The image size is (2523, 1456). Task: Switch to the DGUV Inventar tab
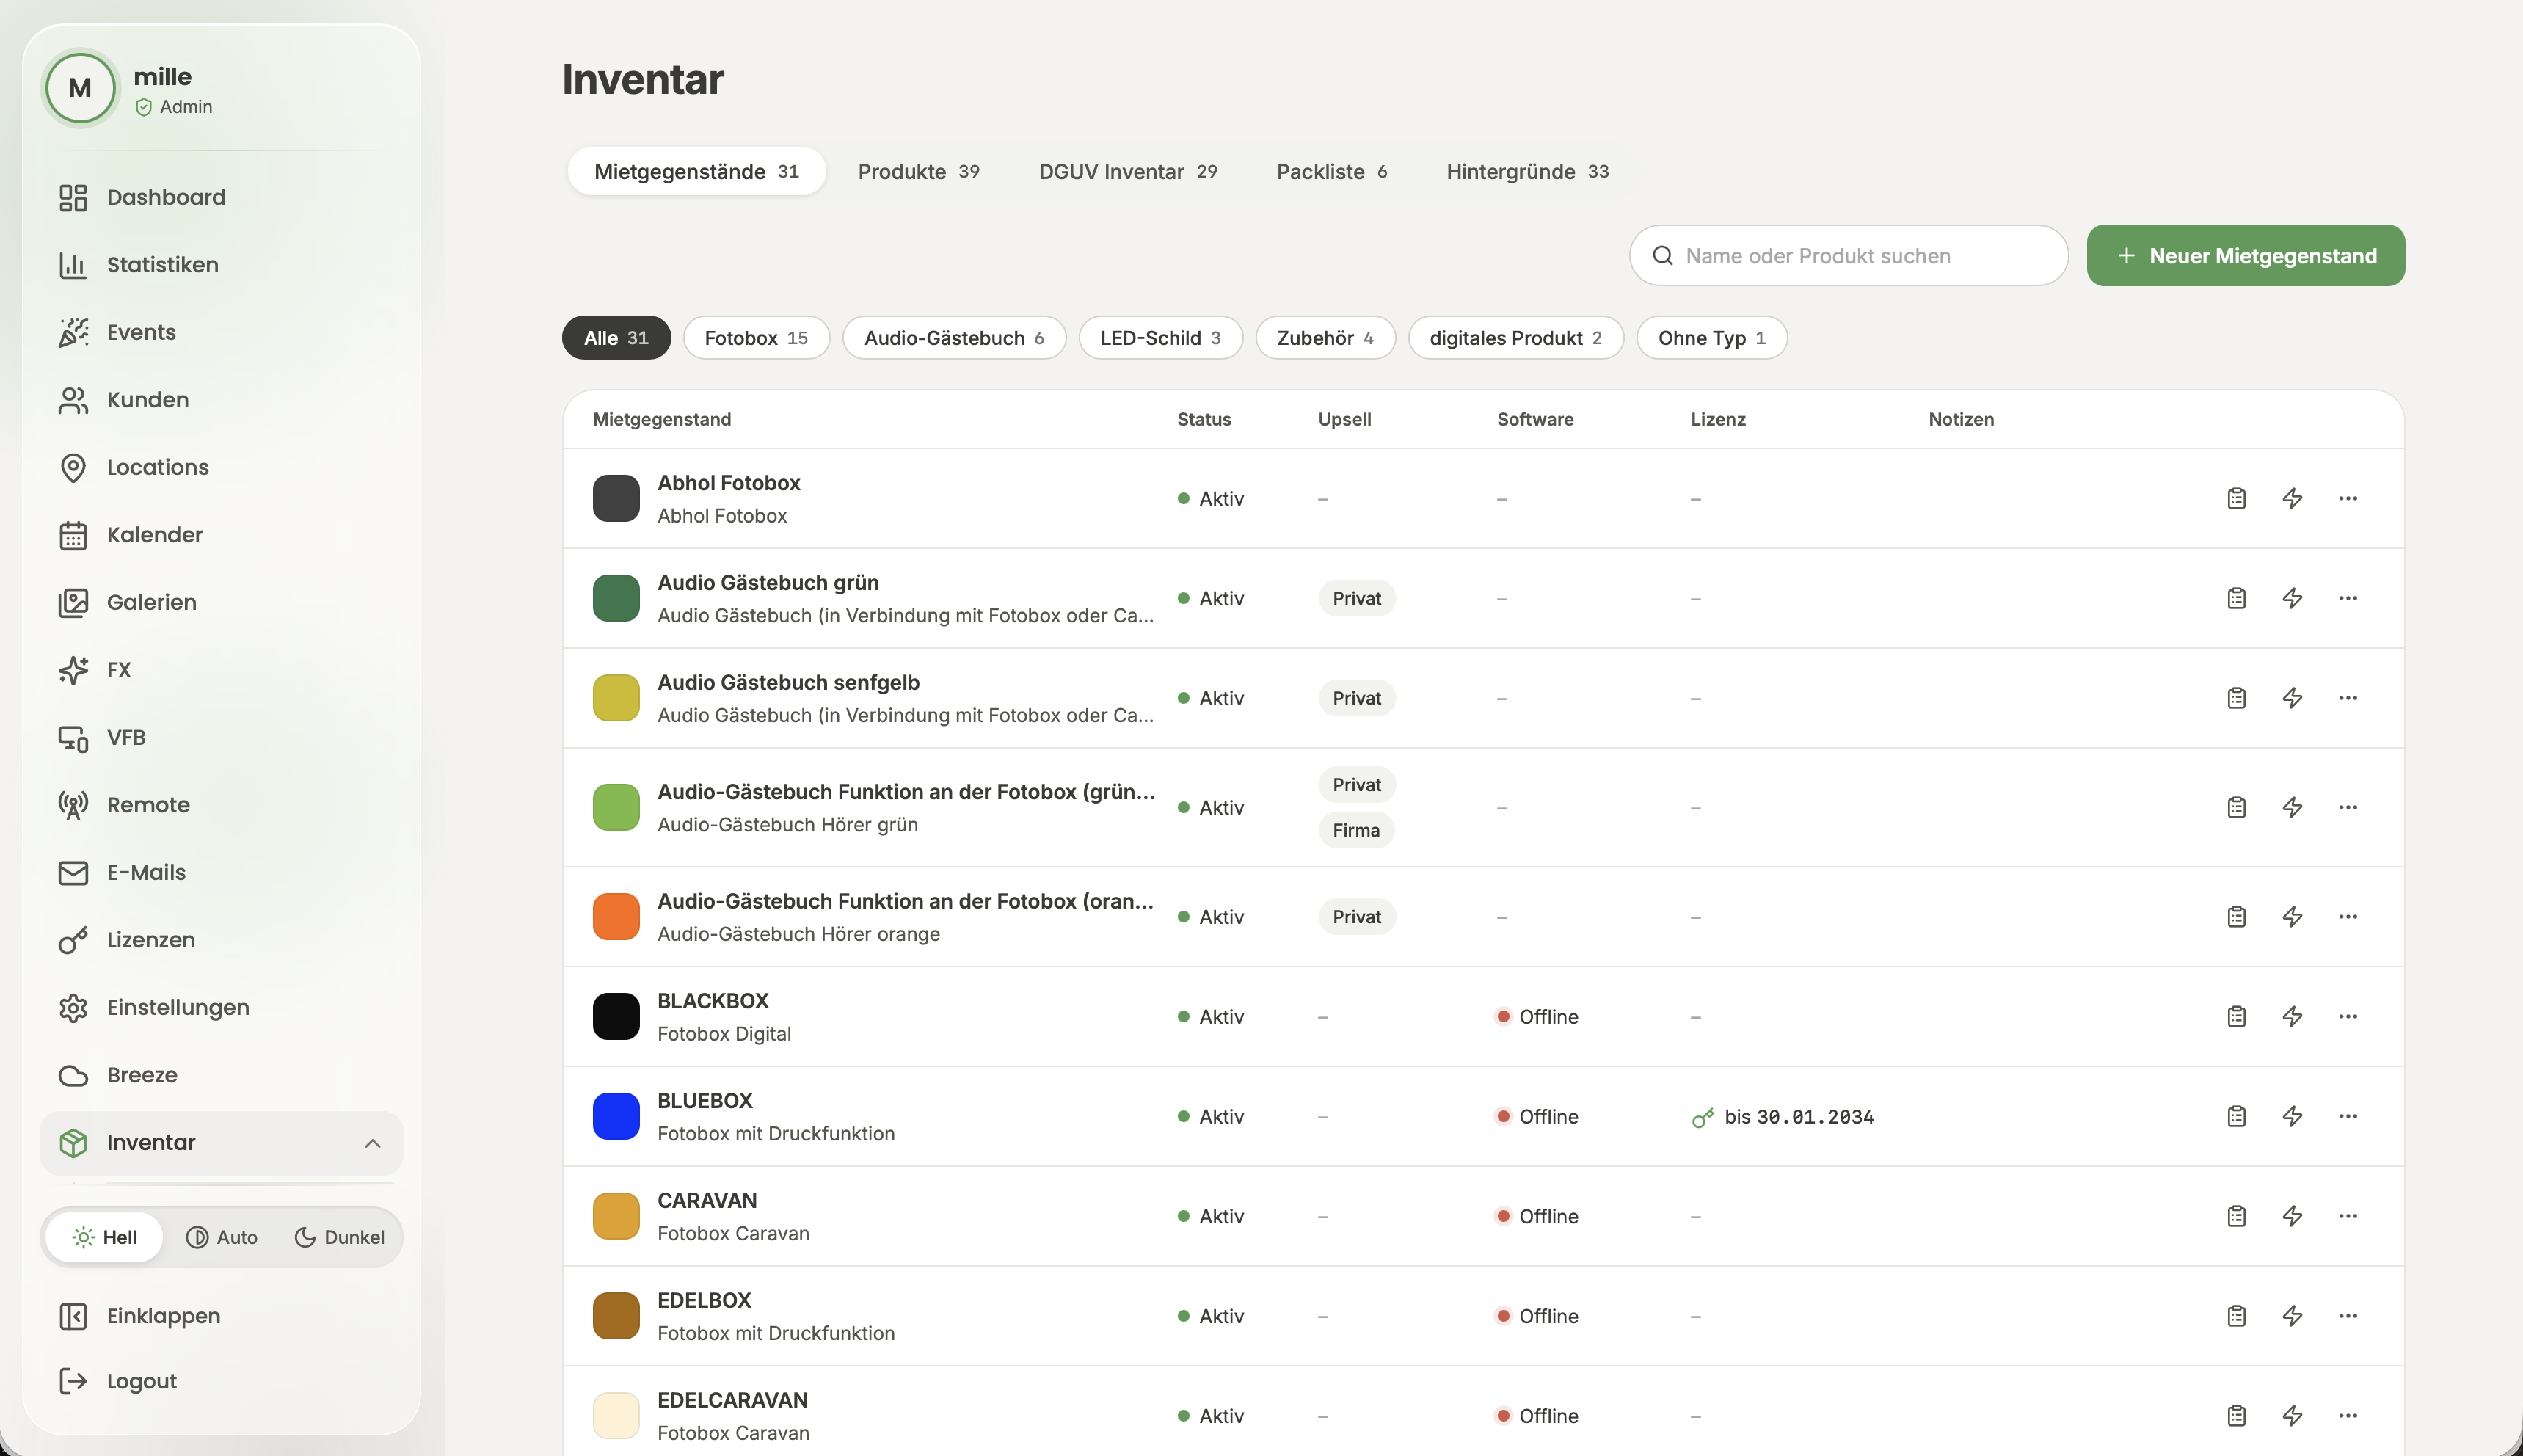(1128, 171)
